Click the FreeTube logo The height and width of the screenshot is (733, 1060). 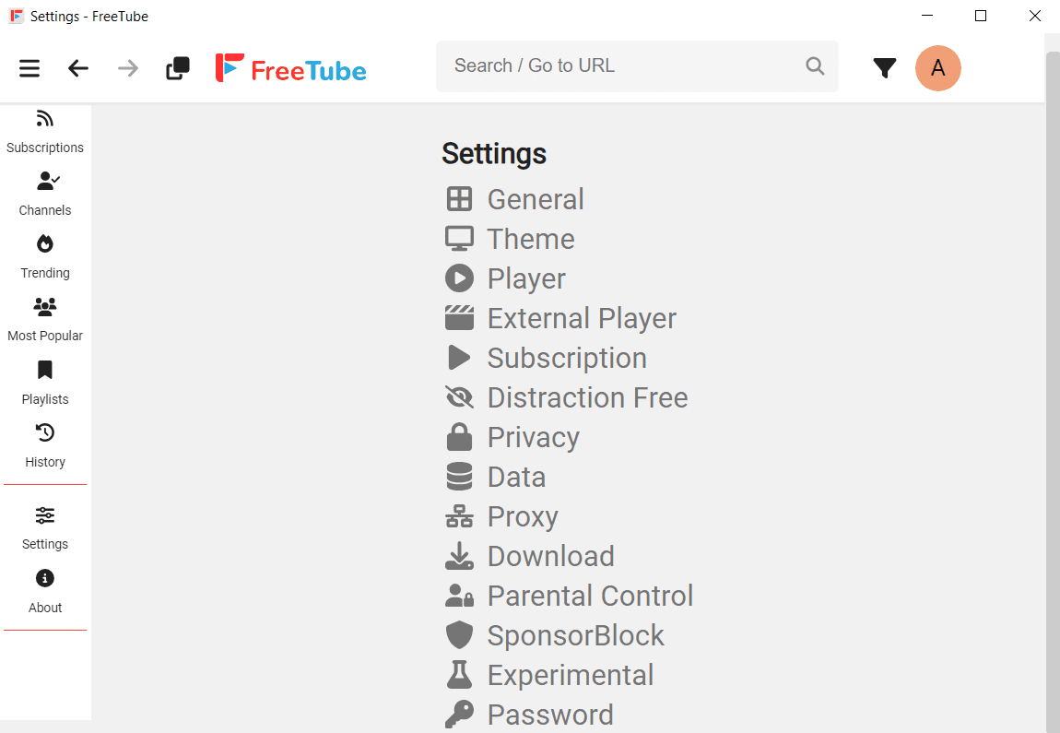point(291,69)
